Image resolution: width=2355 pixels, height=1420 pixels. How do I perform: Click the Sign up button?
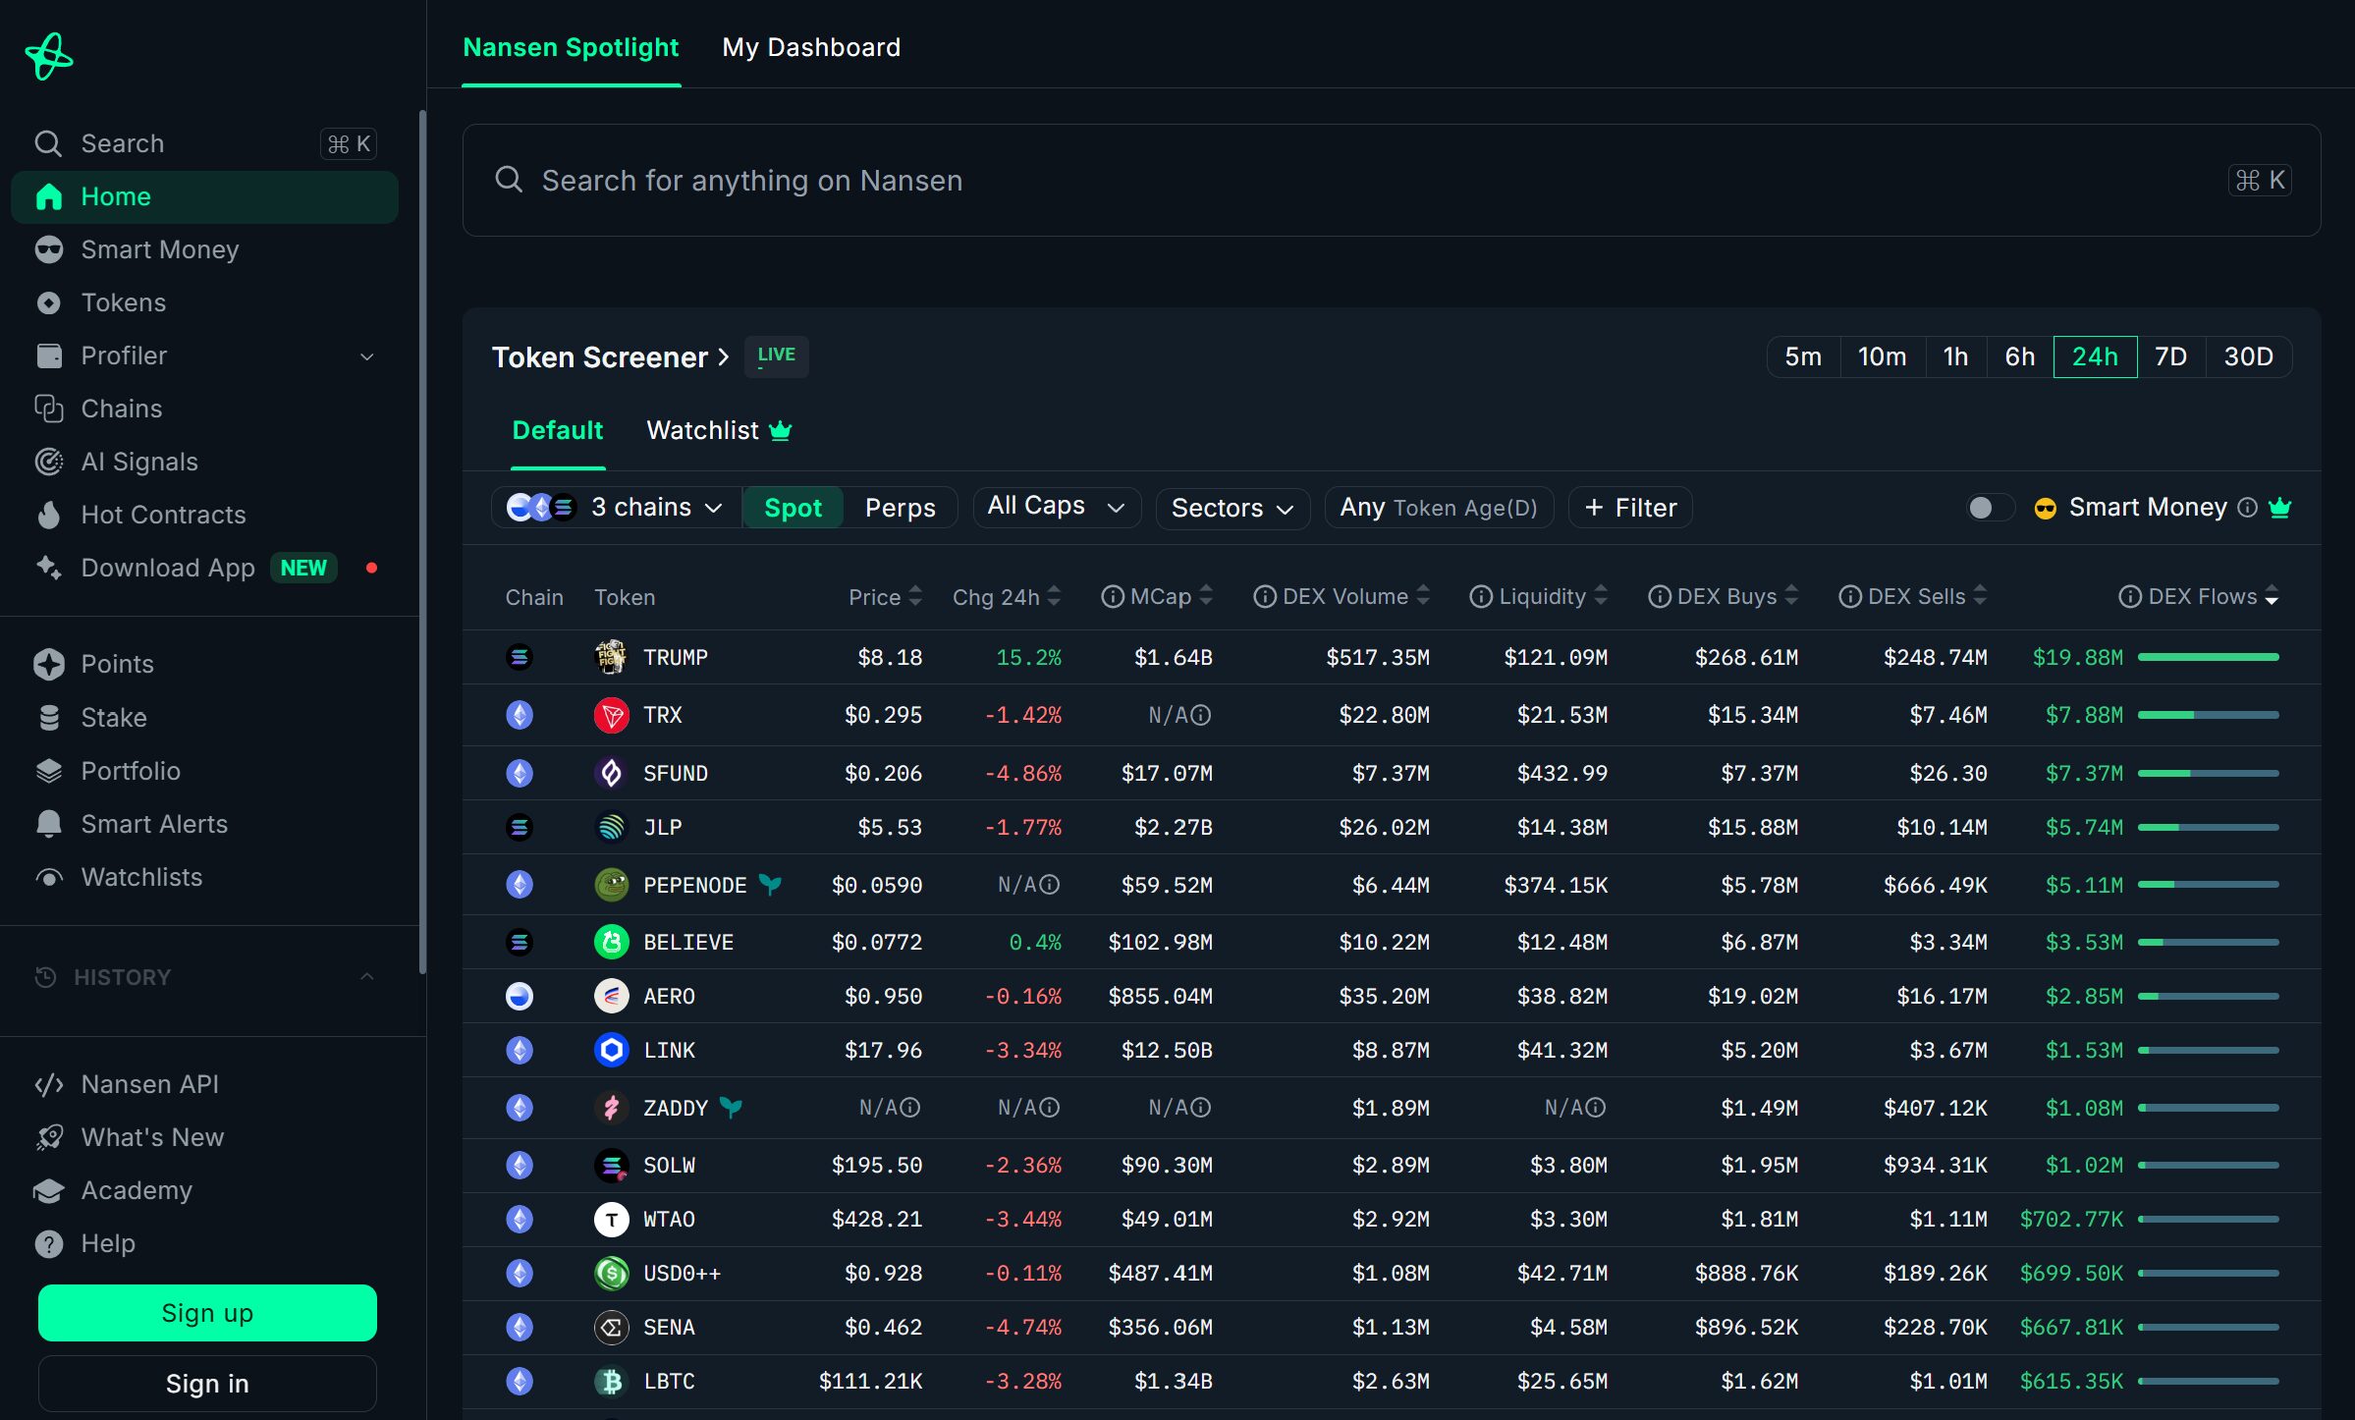[207, 1313]
